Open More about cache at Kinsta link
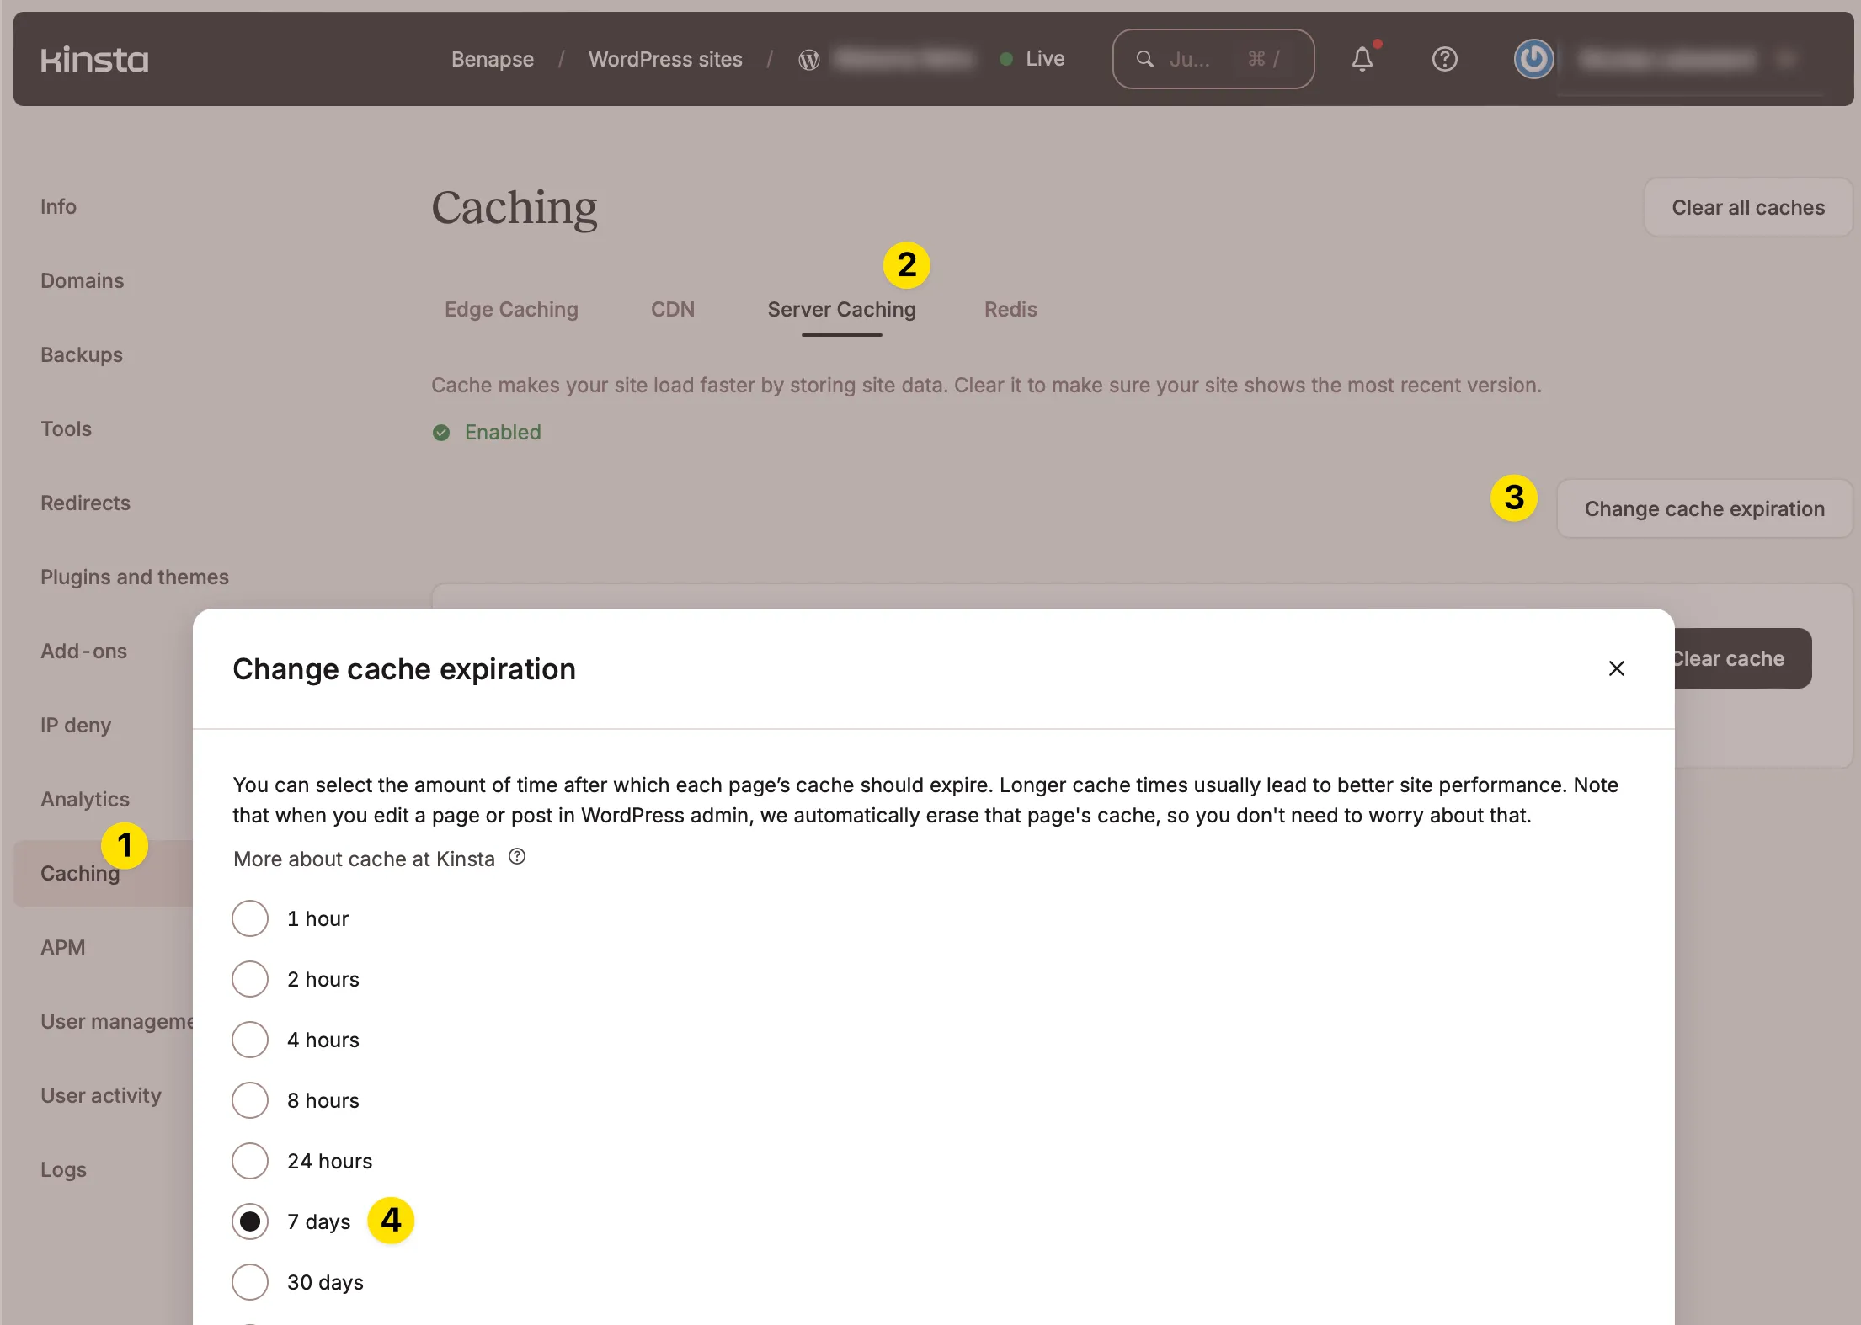 [364, 859]
